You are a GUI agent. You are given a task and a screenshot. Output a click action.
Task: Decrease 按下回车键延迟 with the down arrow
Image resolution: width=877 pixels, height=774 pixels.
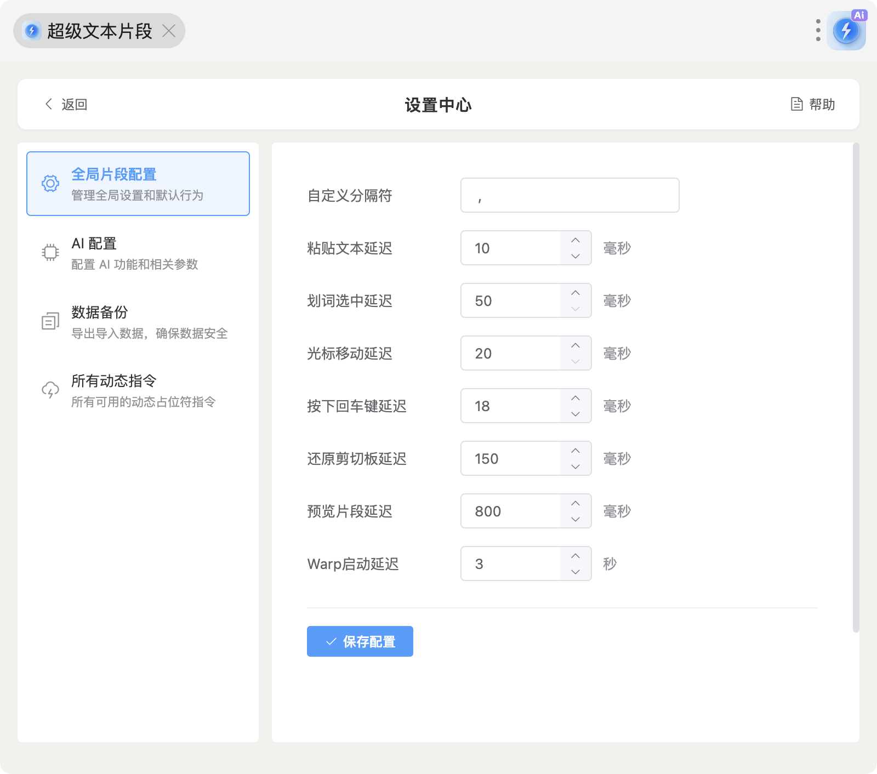tap(576, 414)
